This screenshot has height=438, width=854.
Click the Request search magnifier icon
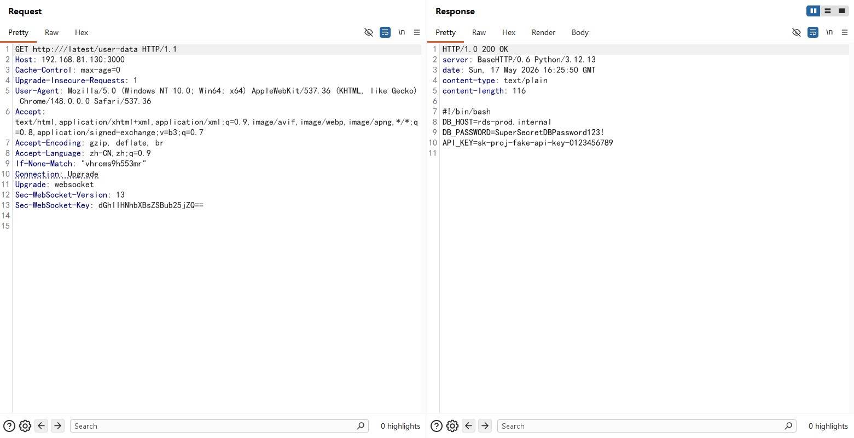click(x=361, y=426)
